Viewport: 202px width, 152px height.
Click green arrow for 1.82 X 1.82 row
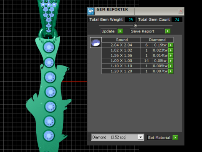171,50
